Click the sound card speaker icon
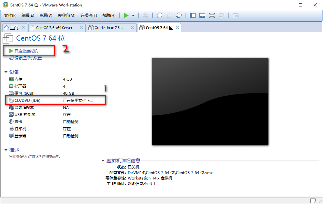 [x=11, y=121]
